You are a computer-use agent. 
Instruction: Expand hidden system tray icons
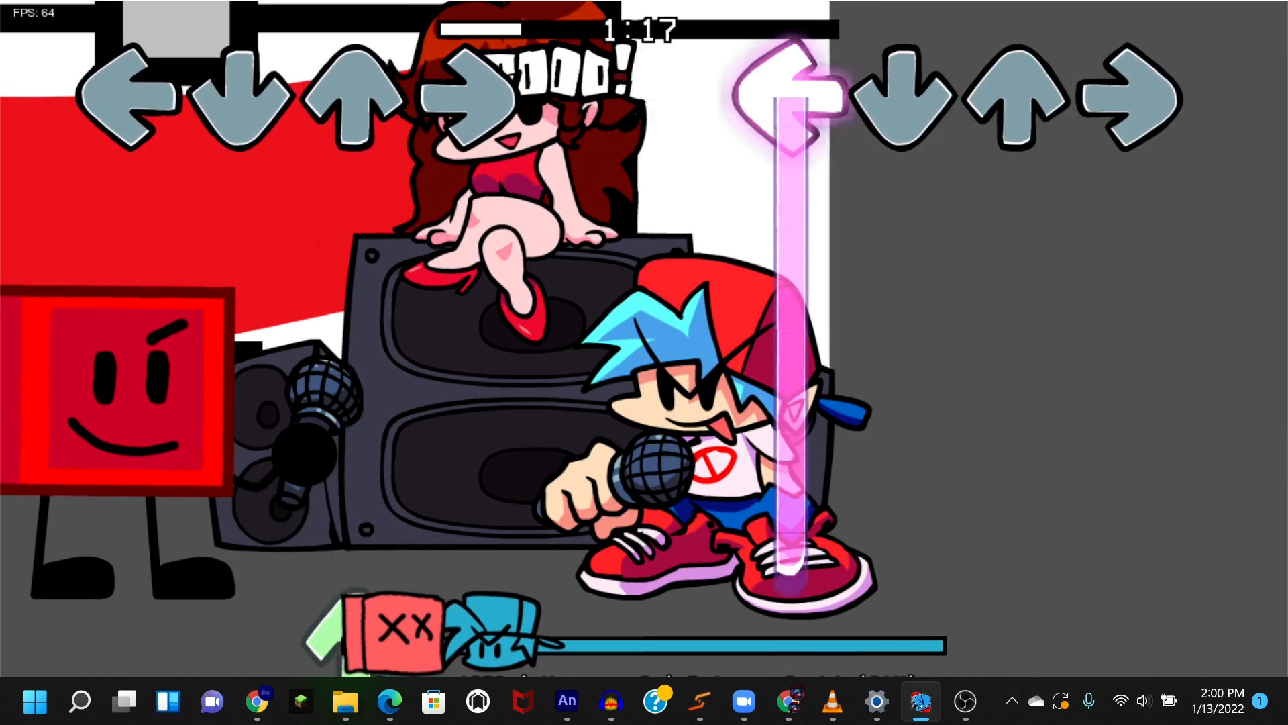pyautogui.click(x=1010, y=701)
